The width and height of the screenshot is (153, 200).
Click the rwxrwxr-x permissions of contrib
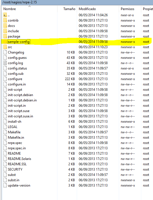128,20
